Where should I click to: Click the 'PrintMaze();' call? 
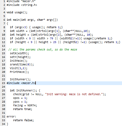tap(19, 72)
